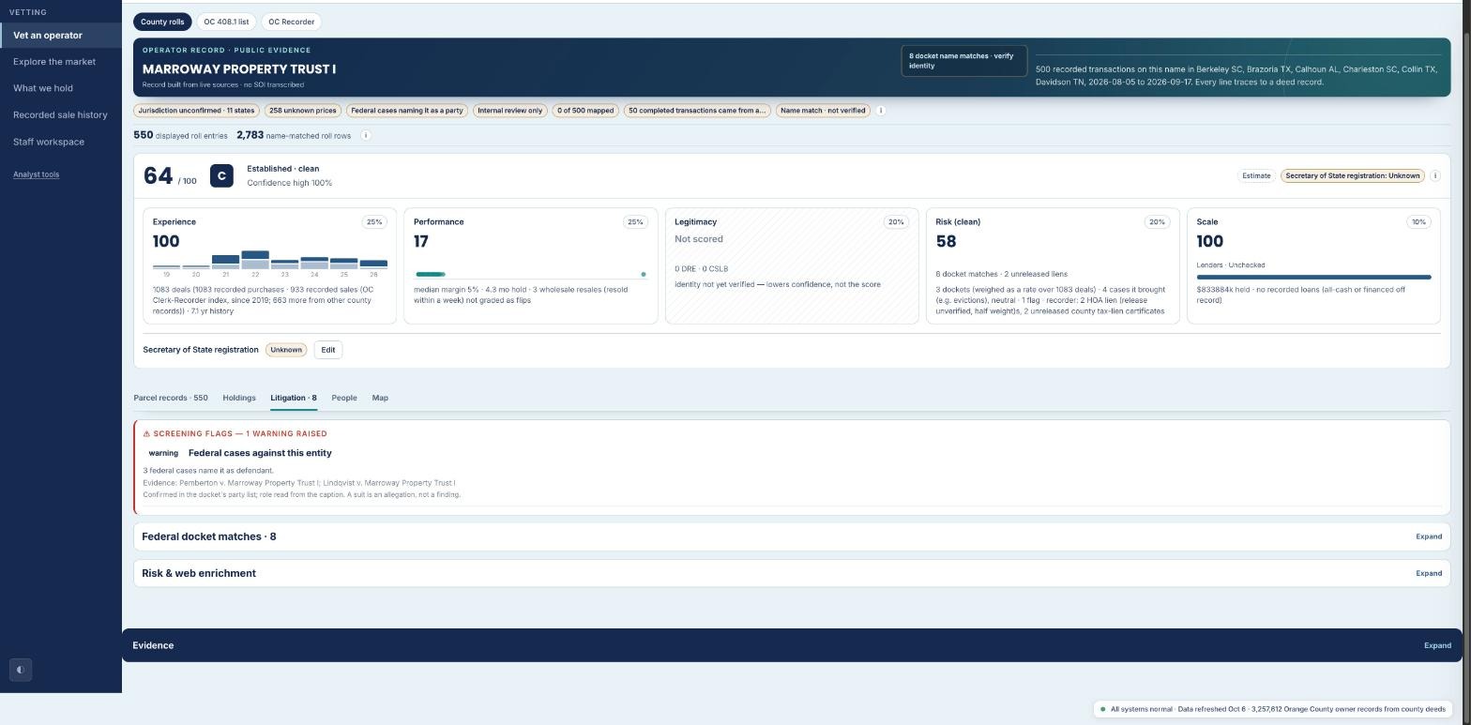Image resolution: width=1471 pixels, height=725 pixels.
Task: Open info icon next to Secretary of State badge
Action: pos(1434,175)
